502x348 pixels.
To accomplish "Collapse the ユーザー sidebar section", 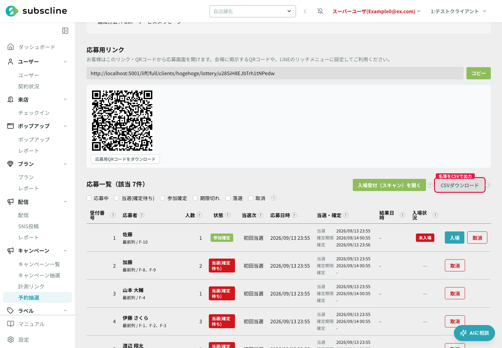I will (65, 62).
